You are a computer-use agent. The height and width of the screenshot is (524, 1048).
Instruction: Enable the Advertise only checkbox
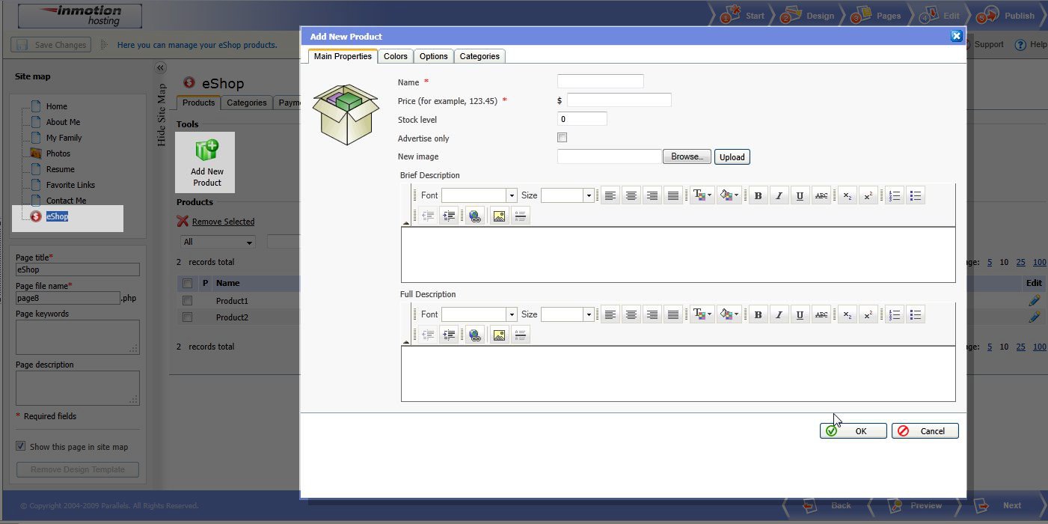[563, 138]
